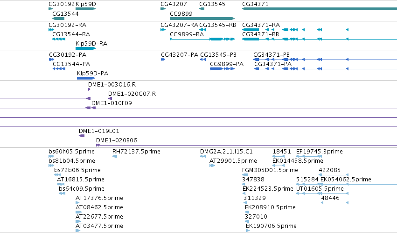
Task: Open the CG9899-PA coding feature
Action: [x=223, y=69]
